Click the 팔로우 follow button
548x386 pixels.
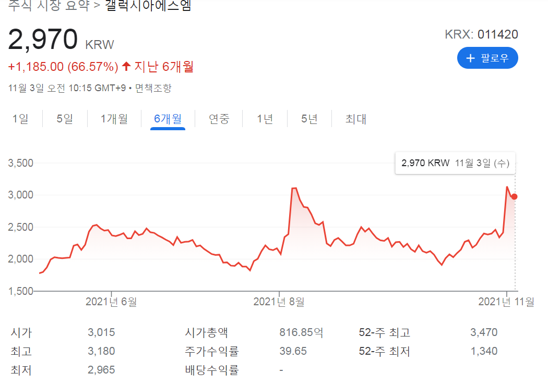(x=487, y=58)
